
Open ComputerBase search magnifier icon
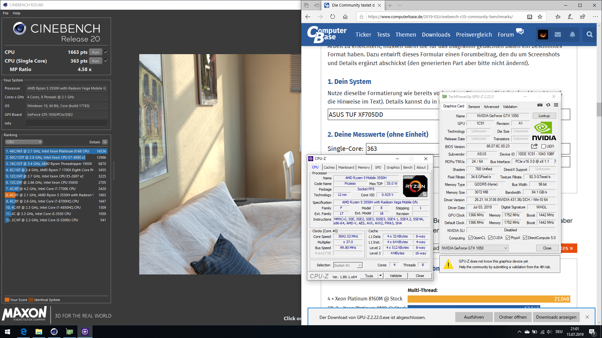tap(589, 34)
